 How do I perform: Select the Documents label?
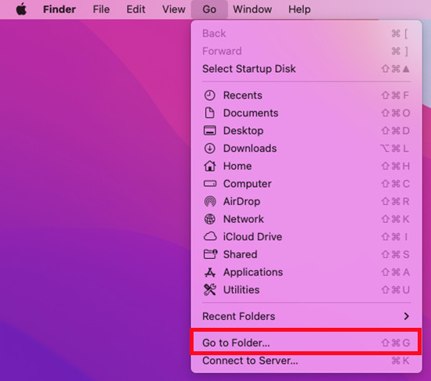251,113
